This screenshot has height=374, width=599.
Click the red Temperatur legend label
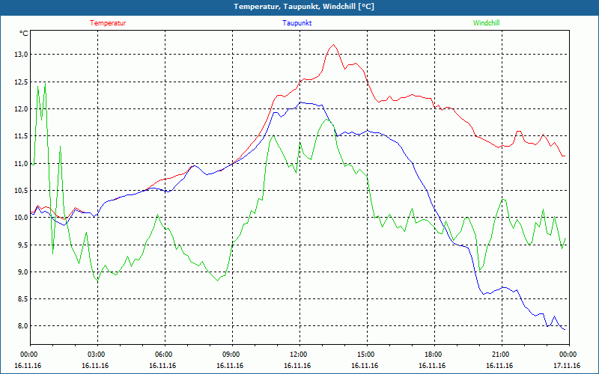(x=108, y=23)
